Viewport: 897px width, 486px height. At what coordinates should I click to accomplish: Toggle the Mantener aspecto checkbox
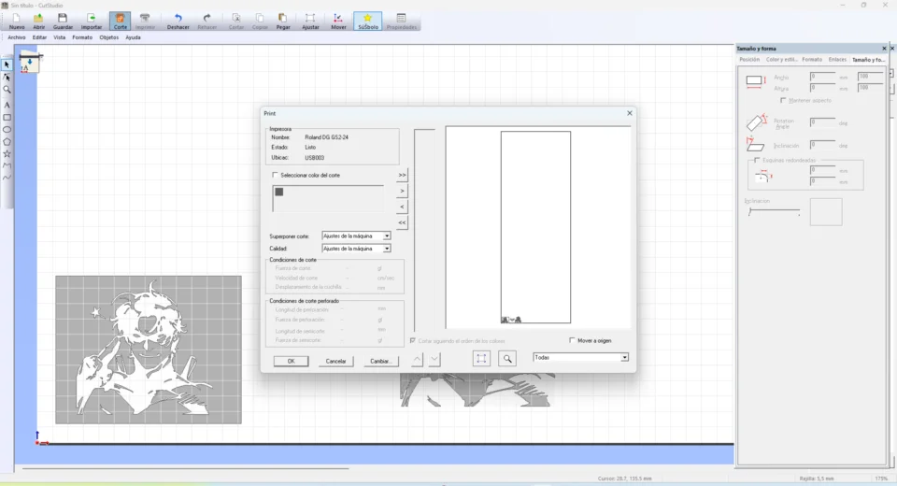click(783, 100)
